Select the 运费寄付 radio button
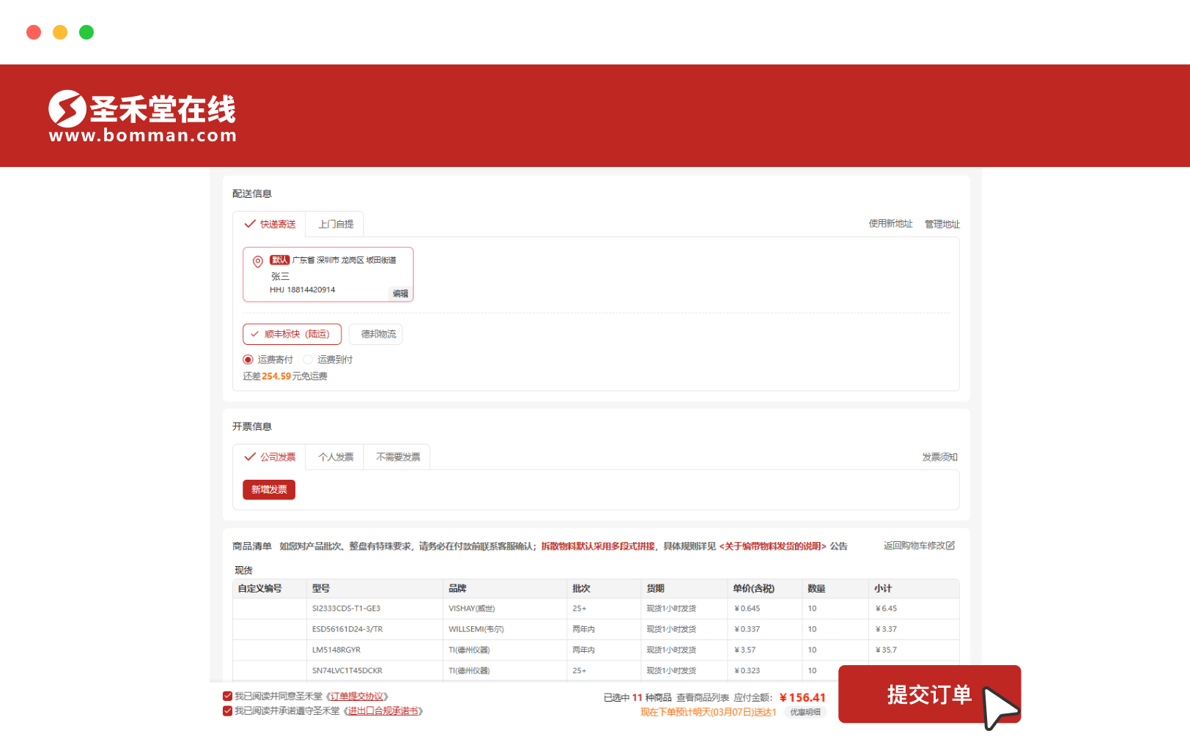 [248, 360]
